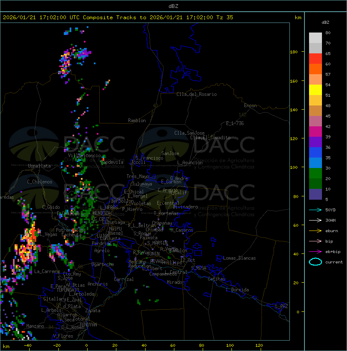This screenshot has height=351, width=347.
Task: Click the 'Manzano' label
Action: [35, 326]
